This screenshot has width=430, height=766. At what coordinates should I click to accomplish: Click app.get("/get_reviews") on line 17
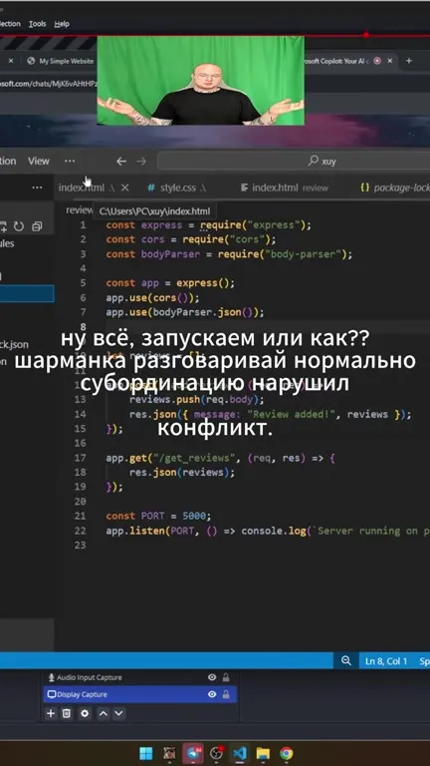220,458
